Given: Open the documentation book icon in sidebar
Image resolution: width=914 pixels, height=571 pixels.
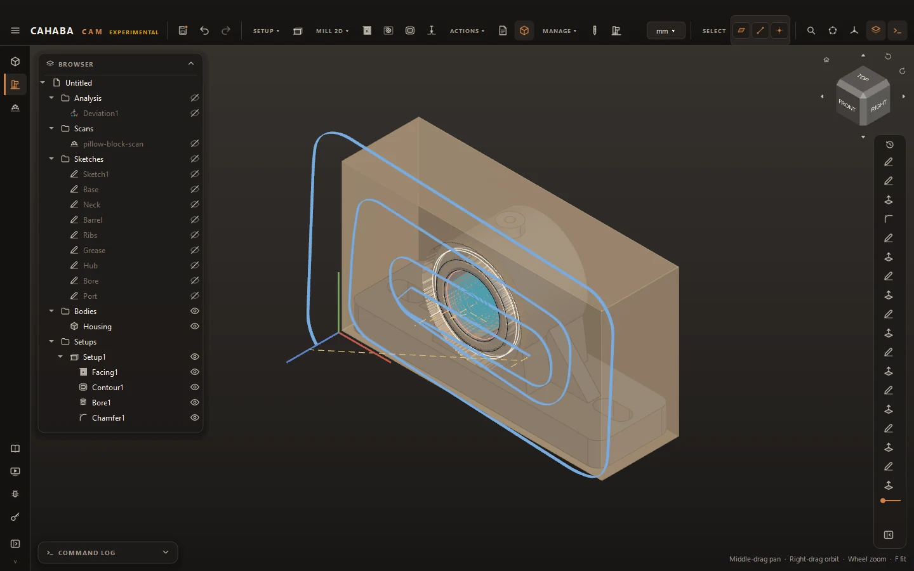Looking at the screenshot, I should [15, 449].
